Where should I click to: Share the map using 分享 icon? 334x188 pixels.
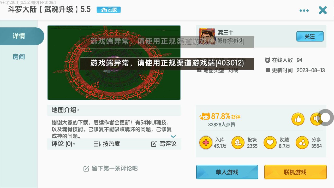(302, 143)
